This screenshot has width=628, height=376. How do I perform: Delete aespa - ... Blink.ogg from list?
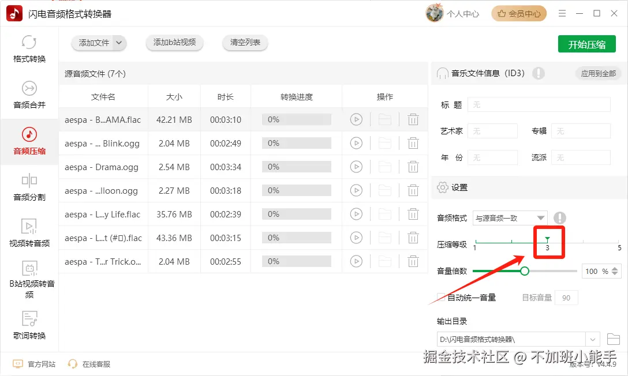[413, 143]
